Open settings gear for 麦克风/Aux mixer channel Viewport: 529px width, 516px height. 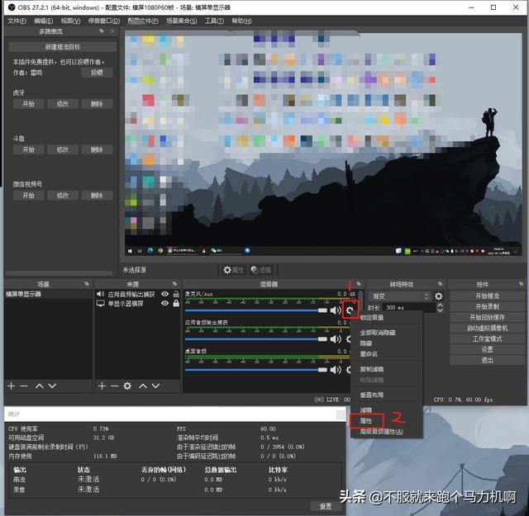click(x=350, y=310)
